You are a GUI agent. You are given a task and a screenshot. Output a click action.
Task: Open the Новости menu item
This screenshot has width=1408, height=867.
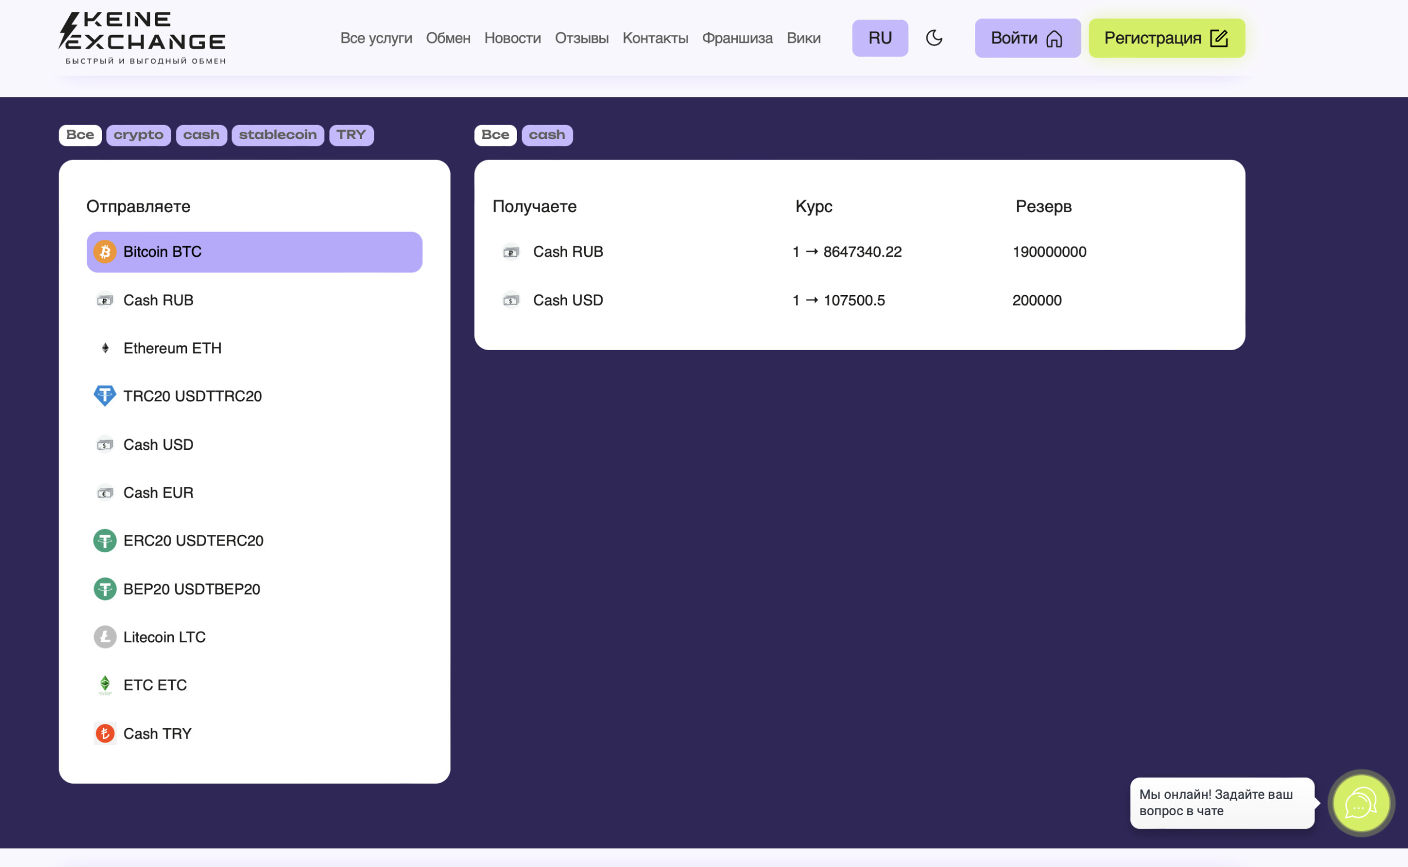[x=512, y=38]
